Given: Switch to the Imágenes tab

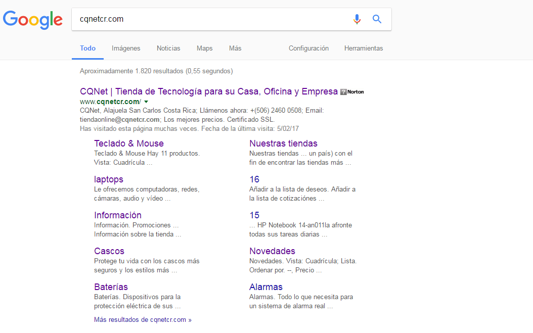Looking at the screenshot, I should click(126, 48).
